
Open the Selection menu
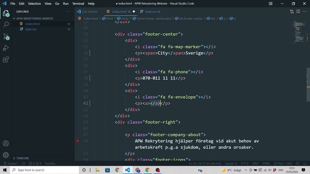(34, 3)
